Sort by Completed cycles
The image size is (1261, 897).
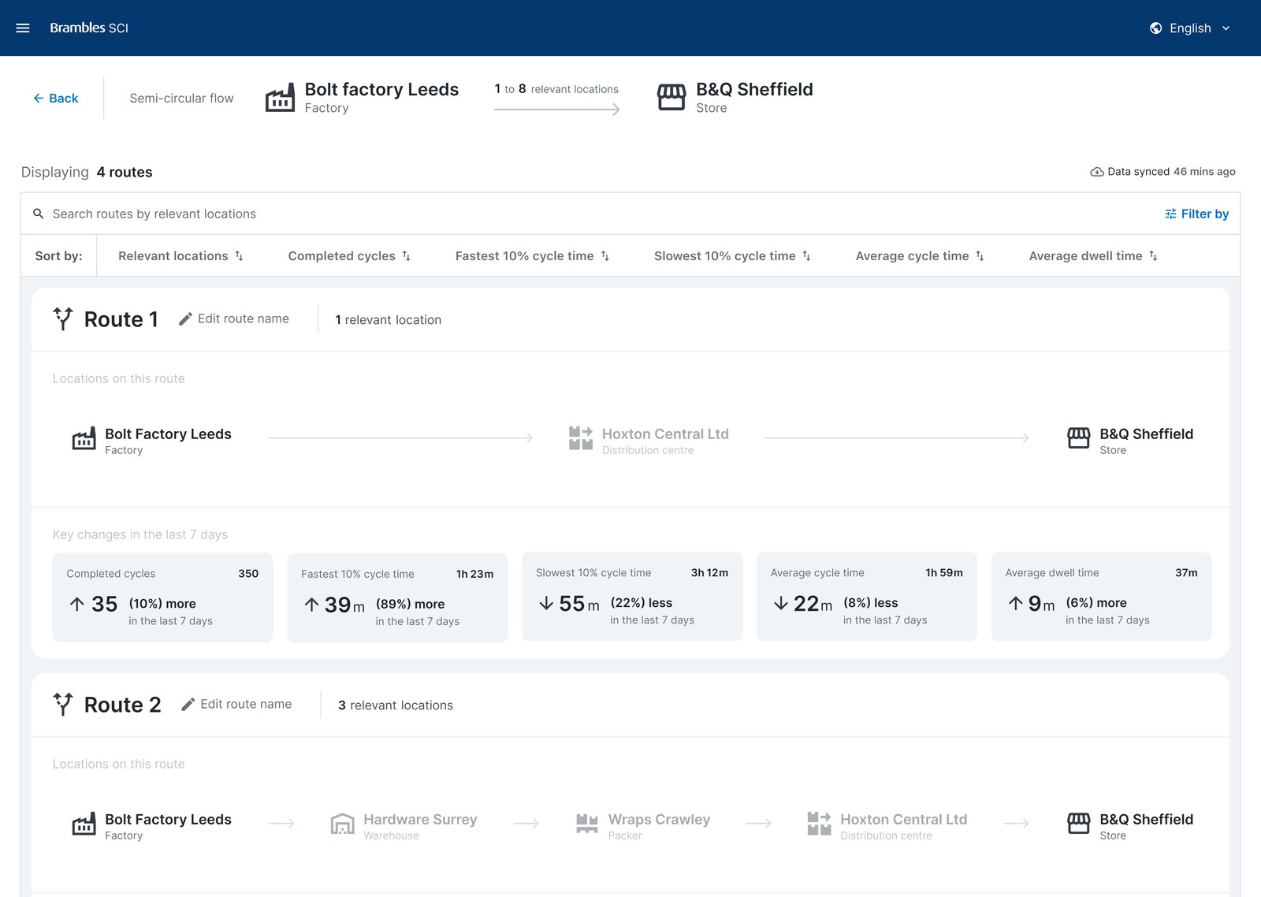coord(349,255)
